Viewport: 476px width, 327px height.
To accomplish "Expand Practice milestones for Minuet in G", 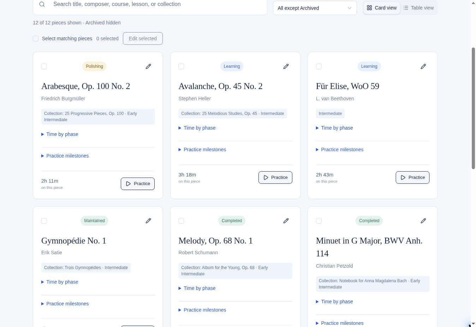I will pyautogui.click(x=340, y=323).
